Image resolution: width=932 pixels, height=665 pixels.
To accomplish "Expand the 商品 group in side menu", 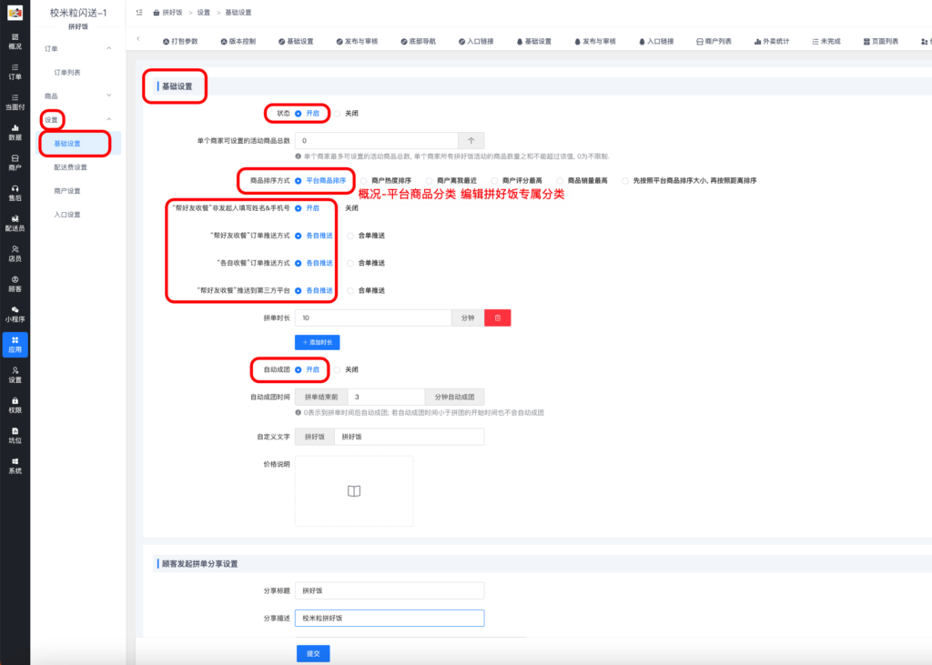I will (109, 96).
